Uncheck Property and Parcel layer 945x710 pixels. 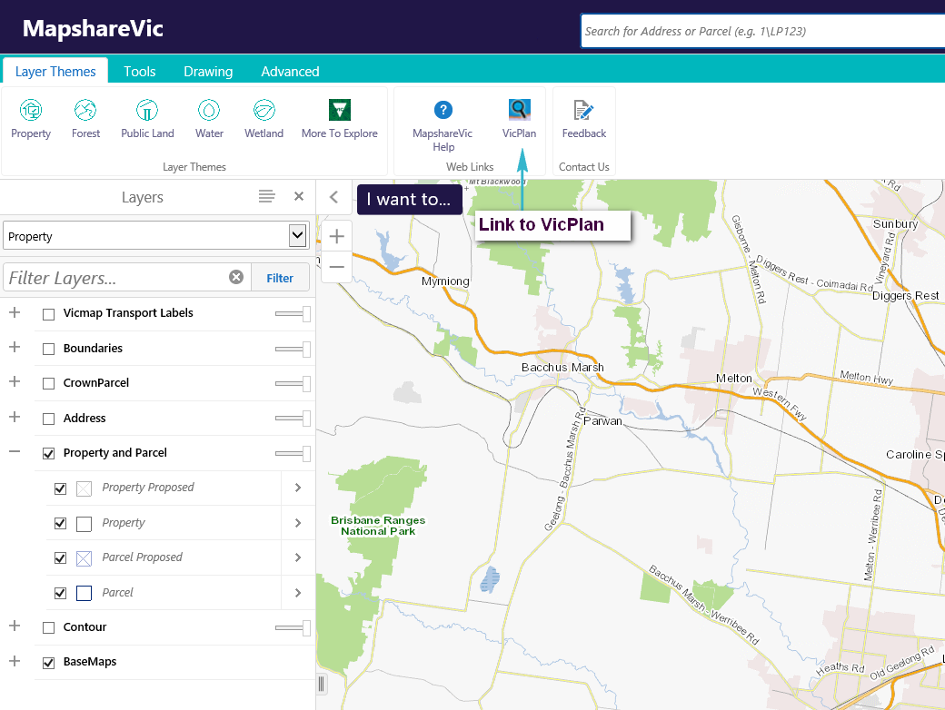[x=49, y=453]
